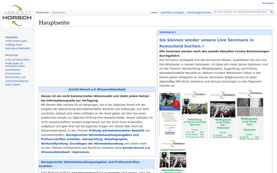Open the Metallographie in der Praxis Teil 2 flyer
The height and width of the screenshot is (173, 277).
click(250, 115)
